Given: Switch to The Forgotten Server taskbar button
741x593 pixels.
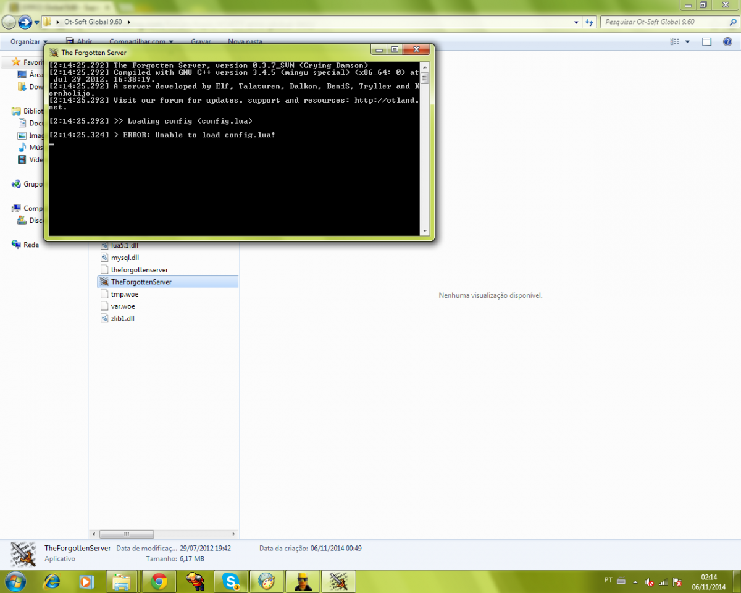Looking at the screenshot, I should click(339, 581).
